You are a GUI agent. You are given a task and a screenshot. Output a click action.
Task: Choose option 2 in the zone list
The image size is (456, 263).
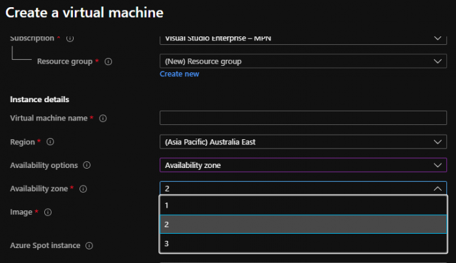pyautogui.click(x=303, y=225)
